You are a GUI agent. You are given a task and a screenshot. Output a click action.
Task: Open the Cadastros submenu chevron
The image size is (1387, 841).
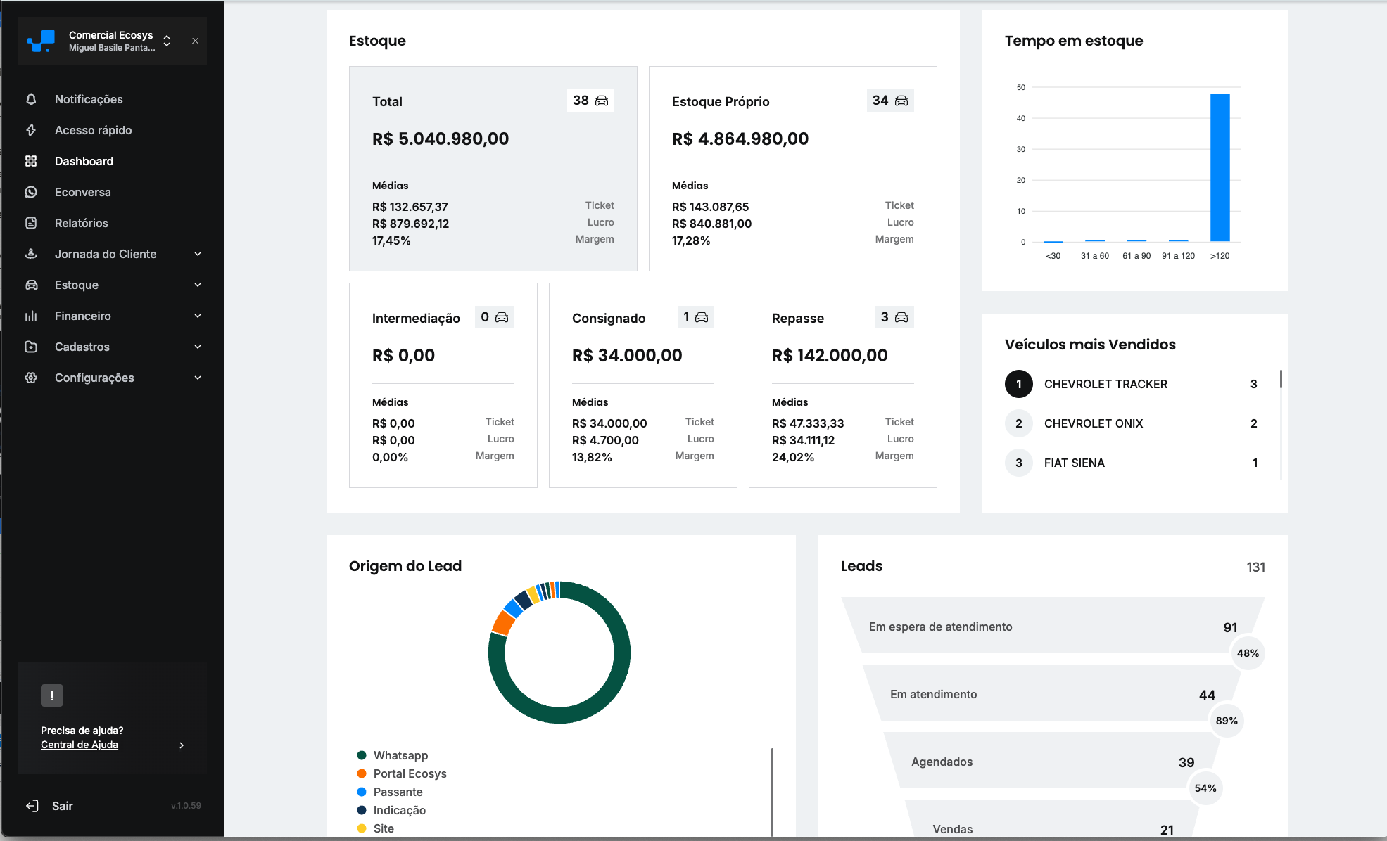[198, 347]
